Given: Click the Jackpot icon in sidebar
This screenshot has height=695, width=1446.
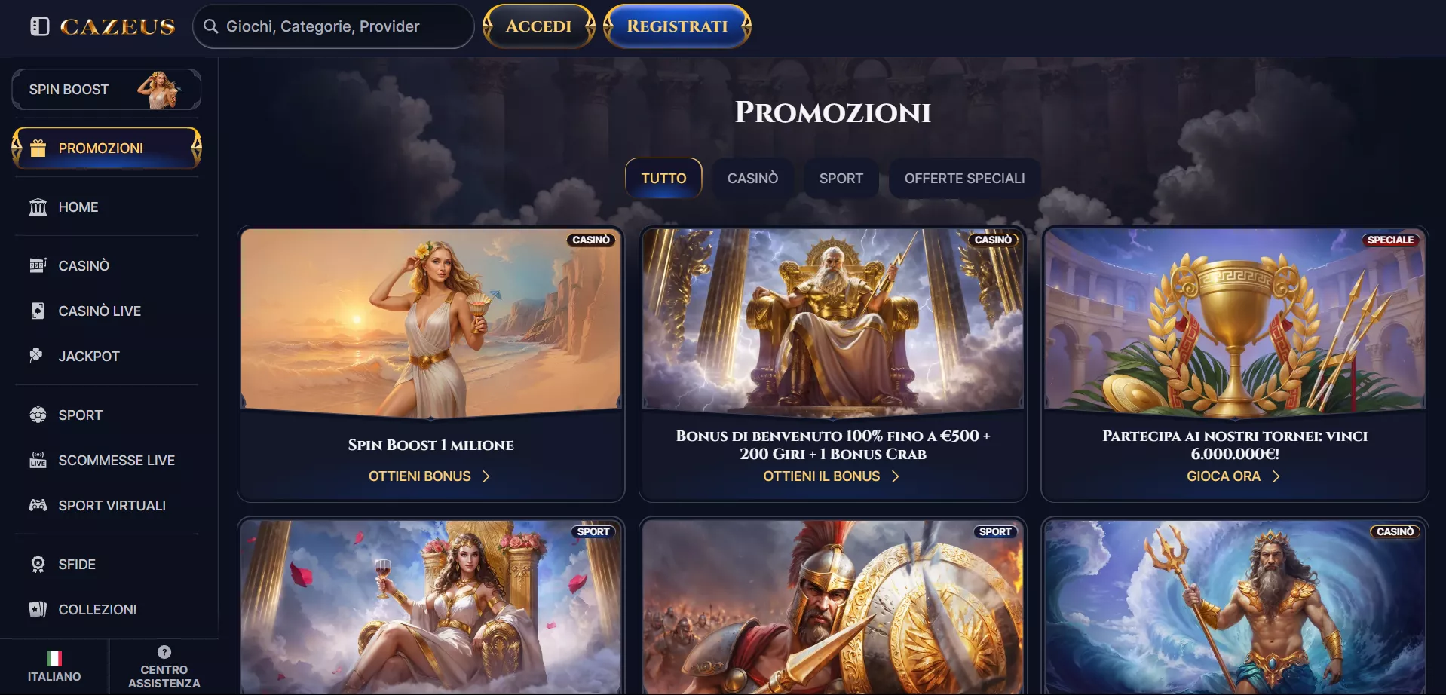Looking at the screenshot, I should (36, 355).
